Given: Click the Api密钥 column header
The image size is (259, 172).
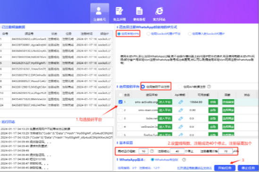Looking at the screenshot, I should [180, 95].
